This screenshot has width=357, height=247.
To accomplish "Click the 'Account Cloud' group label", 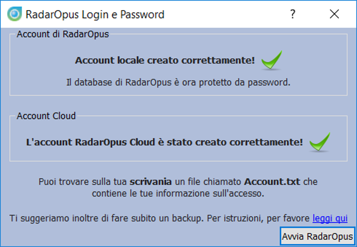I will (x=46, y=116).
